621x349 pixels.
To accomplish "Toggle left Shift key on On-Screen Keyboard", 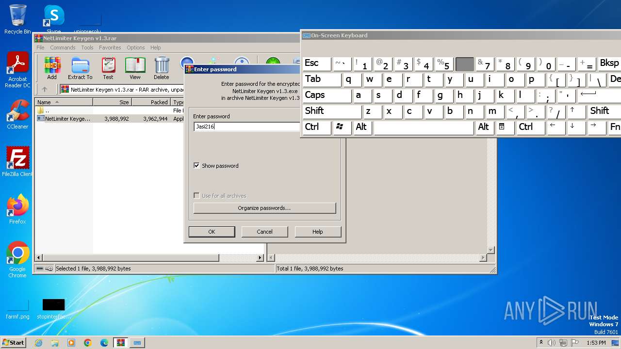I will [x=332, y=111].
